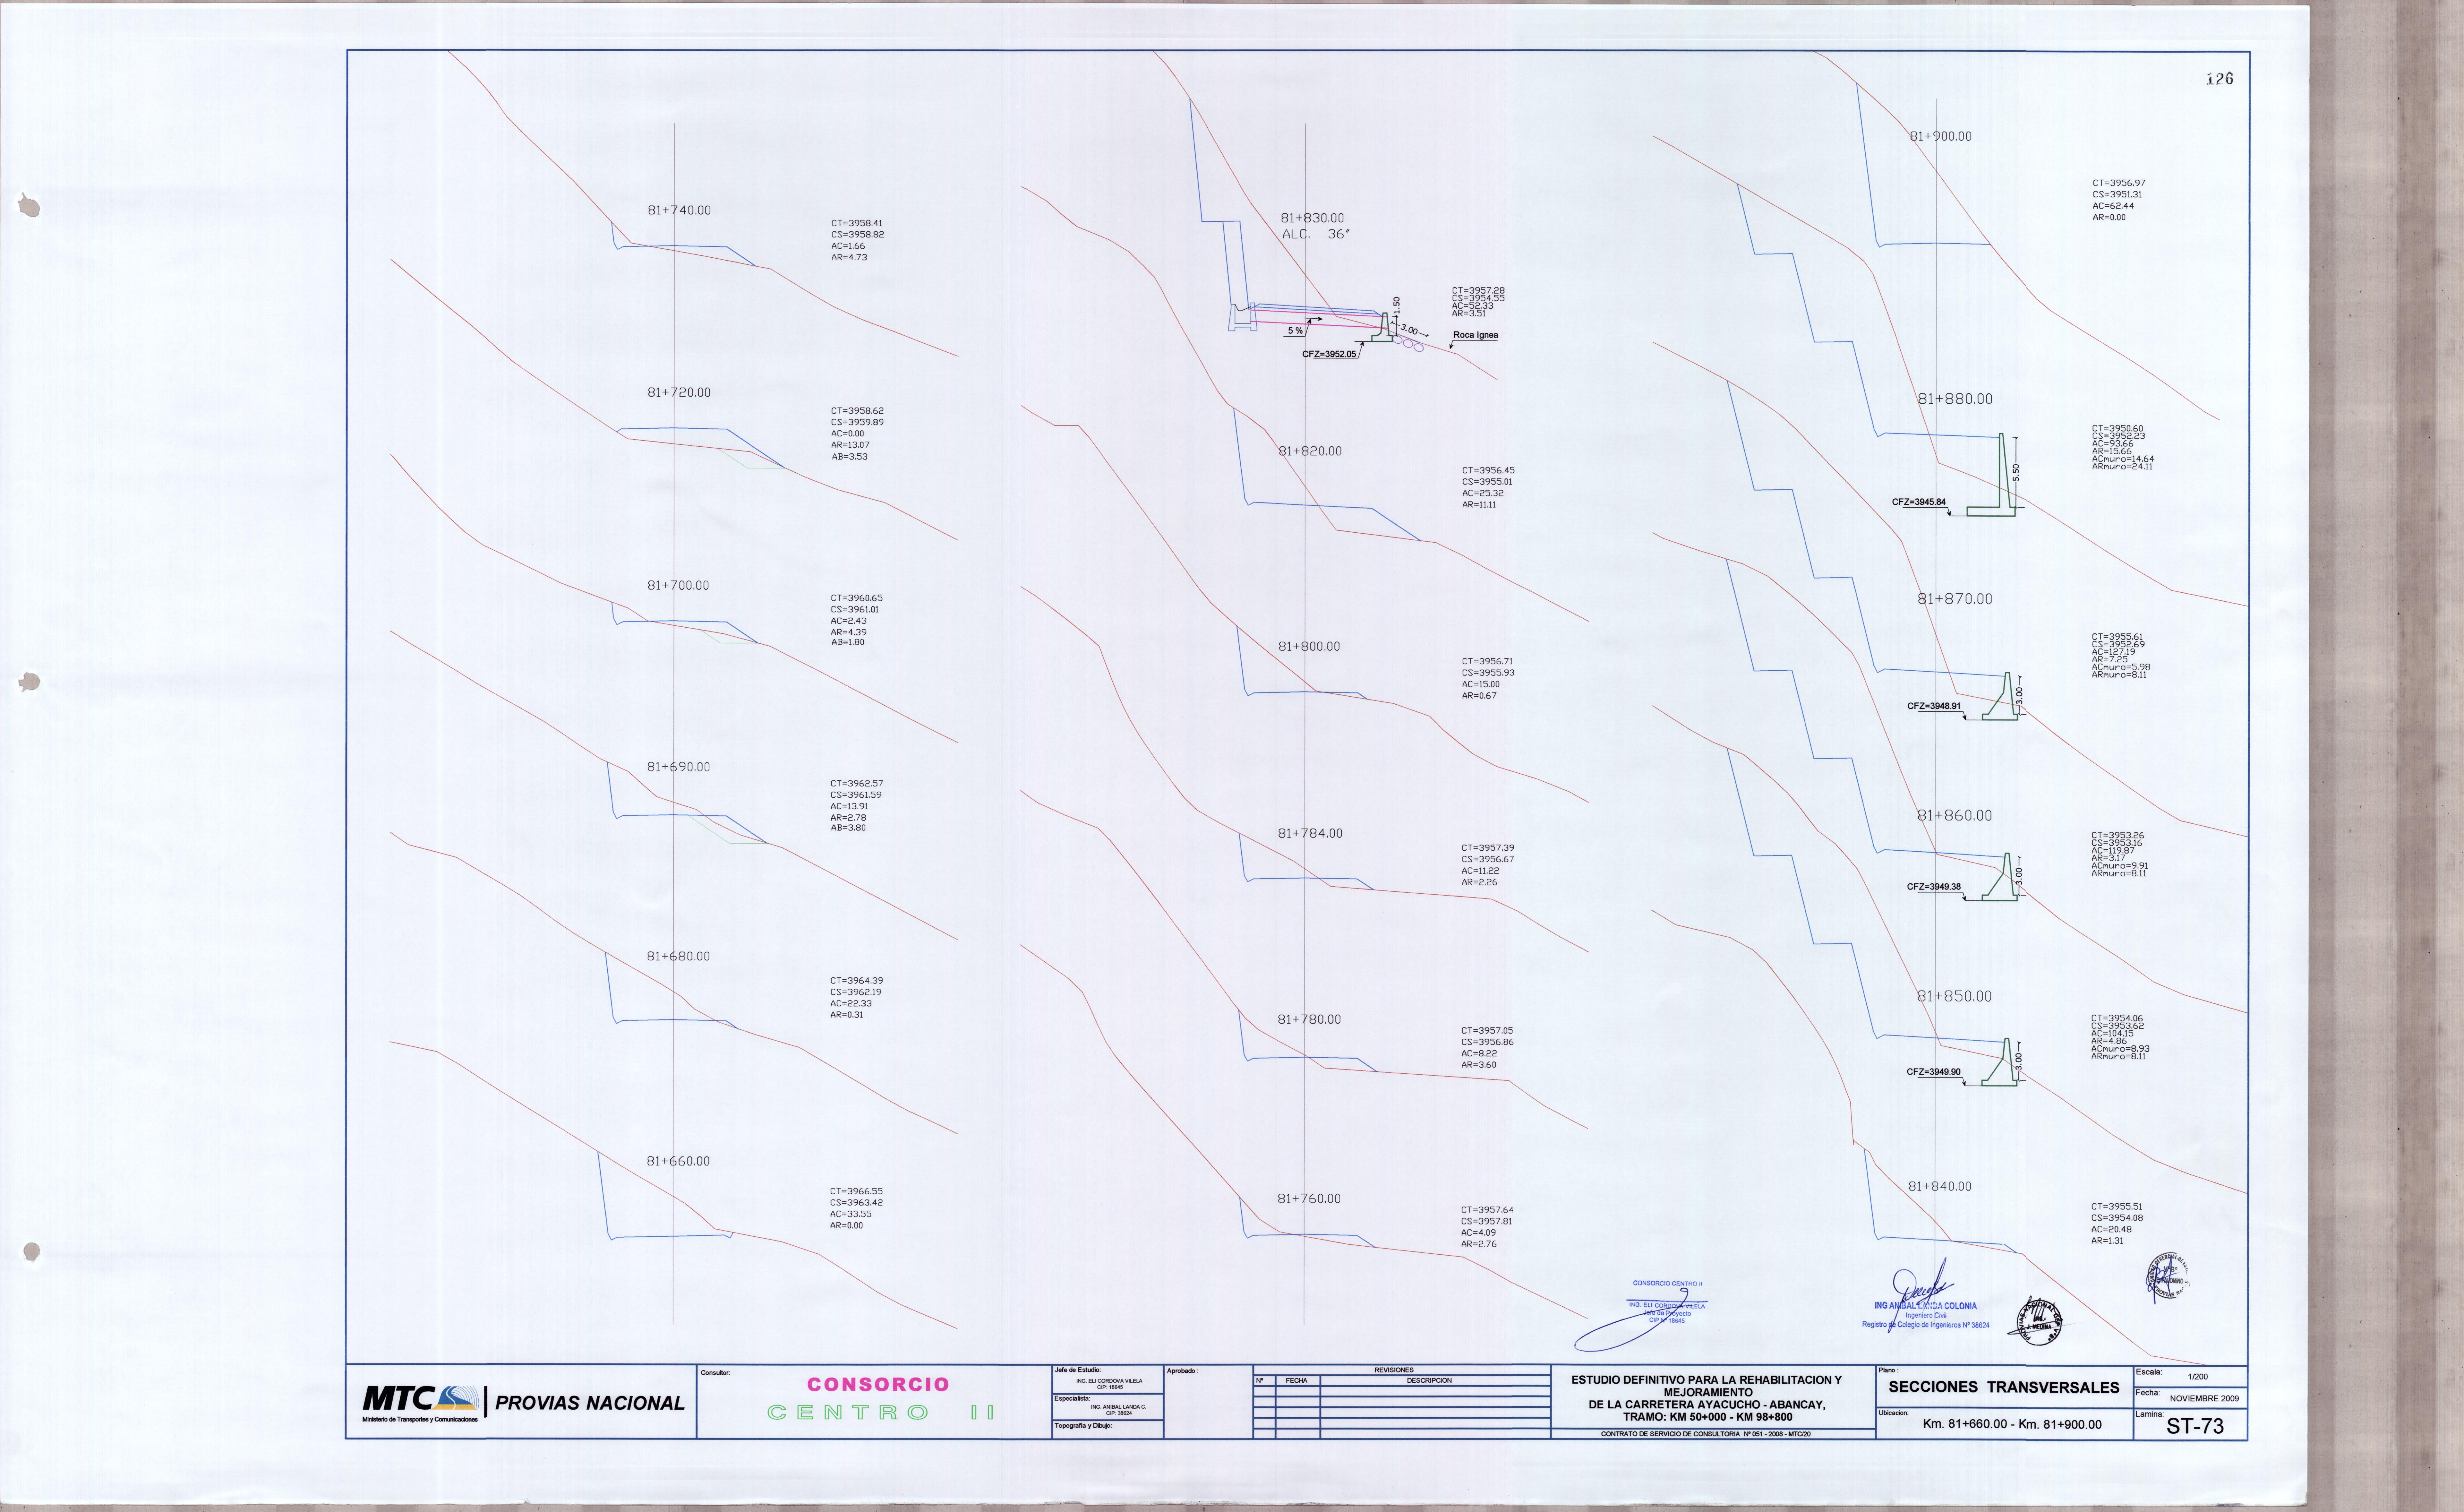Select location Km. 81+660.00 - Km. 81+900.00

[x=2012, y=1424]
